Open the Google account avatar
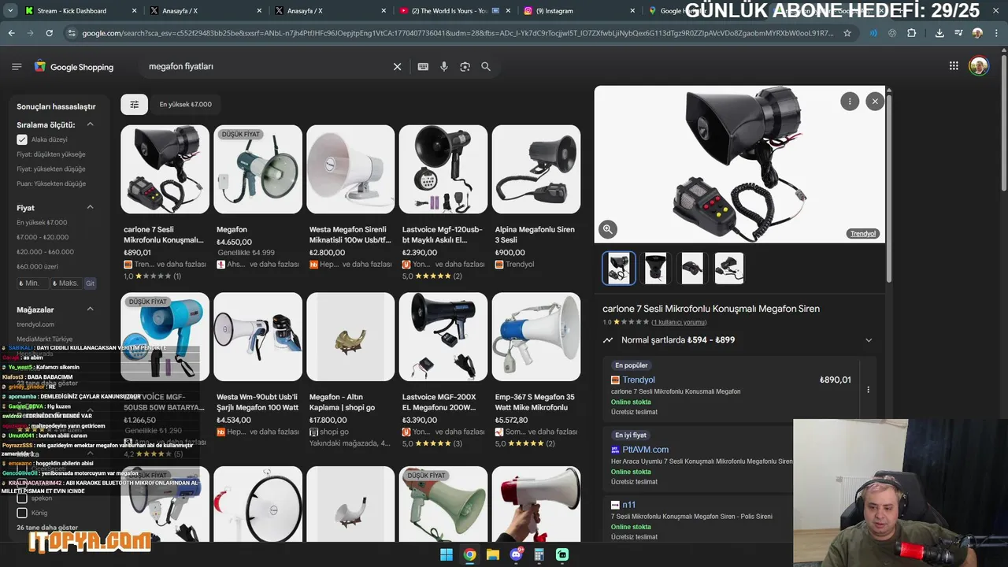 [979, 66]
